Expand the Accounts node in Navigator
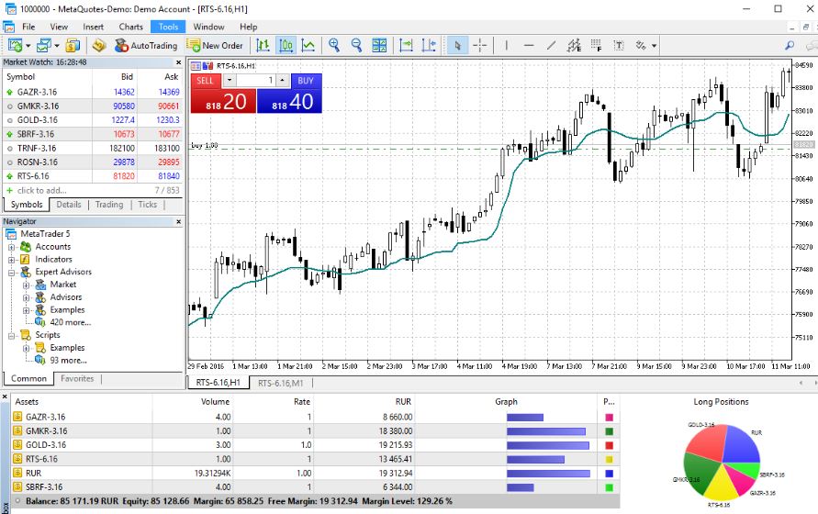Screen dimensions: 818x514 (x=11, y=247)
